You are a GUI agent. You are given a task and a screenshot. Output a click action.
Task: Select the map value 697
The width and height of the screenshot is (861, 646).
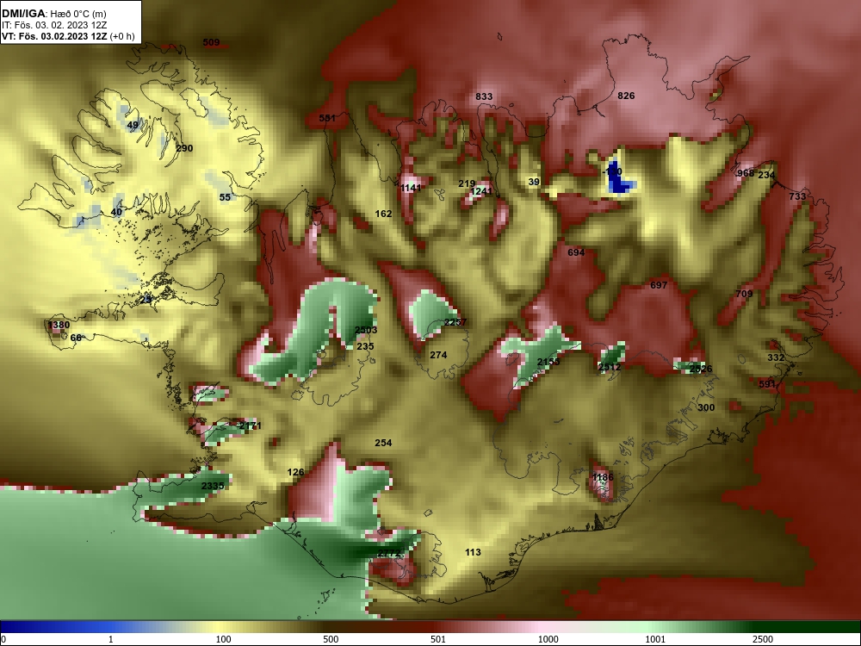659,285
